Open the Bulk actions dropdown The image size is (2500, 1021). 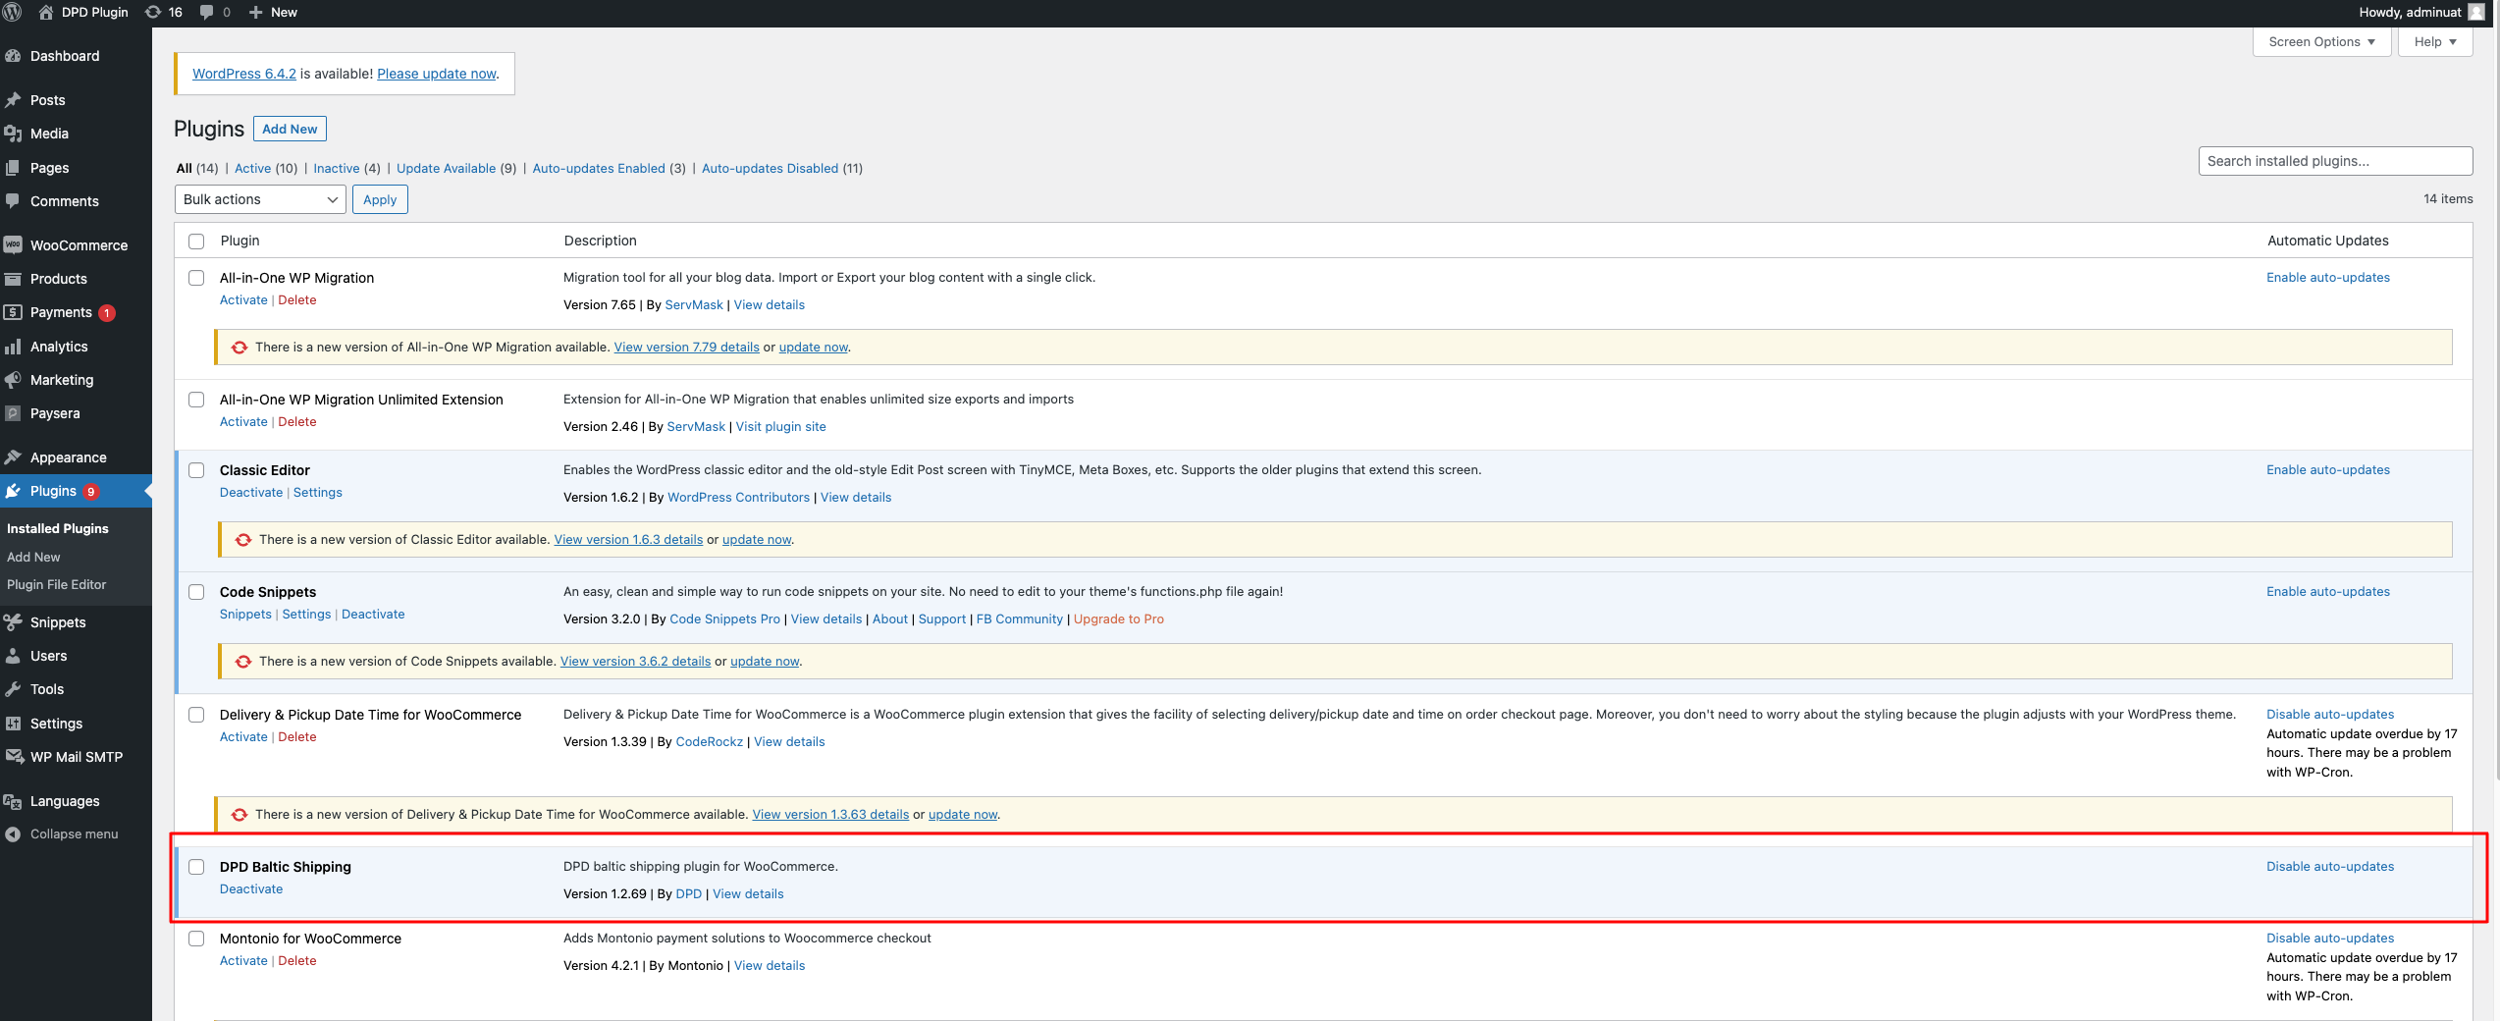coord(260,199)
